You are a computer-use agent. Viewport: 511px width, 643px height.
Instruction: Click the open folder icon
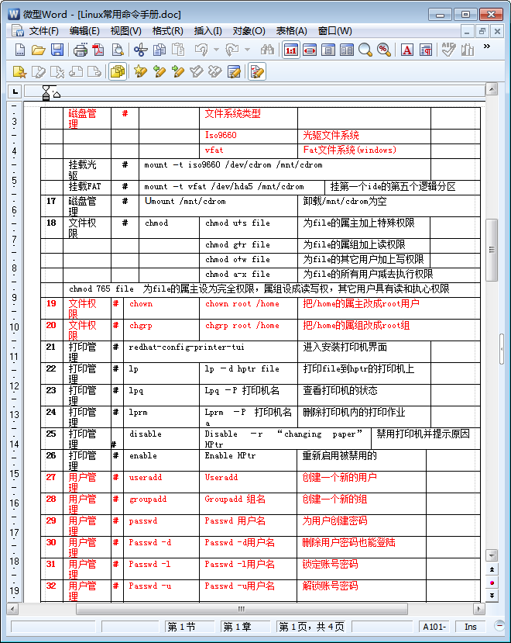tap(39, 50)
